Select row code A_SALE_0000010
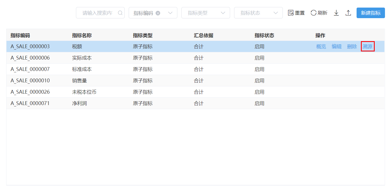Viewport: 392px width, 186px height. point(30,81)
